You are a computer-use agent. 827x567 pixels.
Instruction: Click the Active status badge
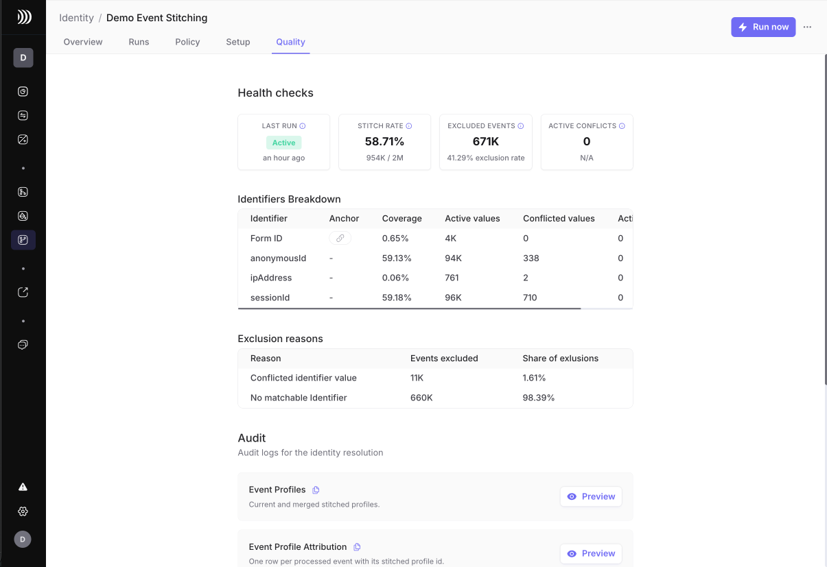(x=283, y=143)
